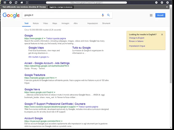Toggle fullscreen with expand arrows icon
This screenshot has width=174, height=130.
[27, 2]
